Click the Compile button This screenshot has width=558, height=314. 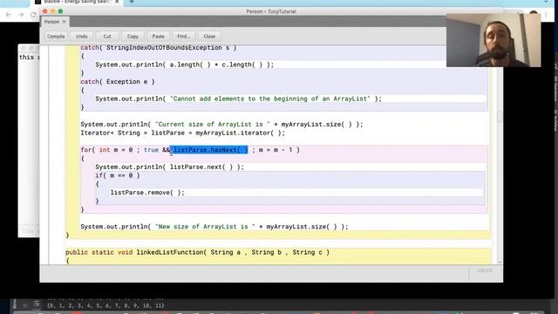[56, 37]
